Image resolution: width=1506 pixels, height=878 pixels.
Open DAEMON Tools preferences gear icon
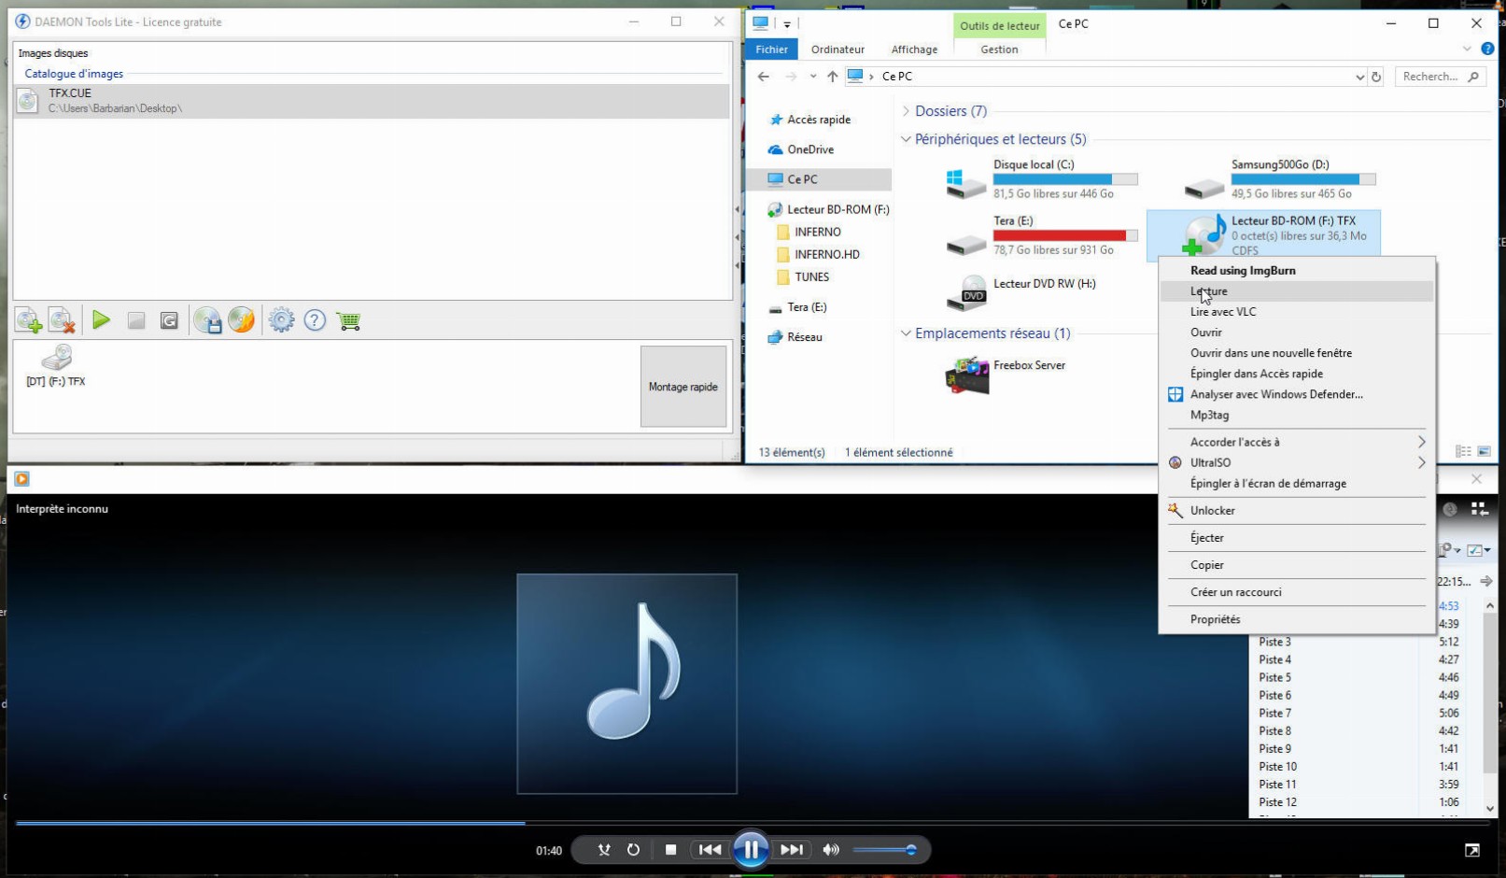(281, 320)
